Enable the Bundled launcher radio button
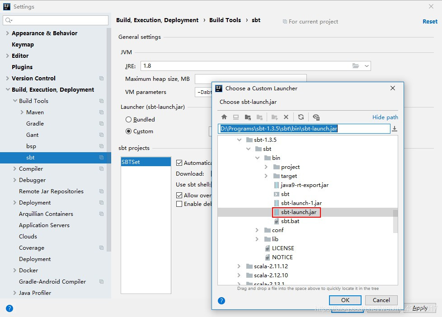Image resolution: width=442 pixels, height=317 pixels. tap(128, 119)
